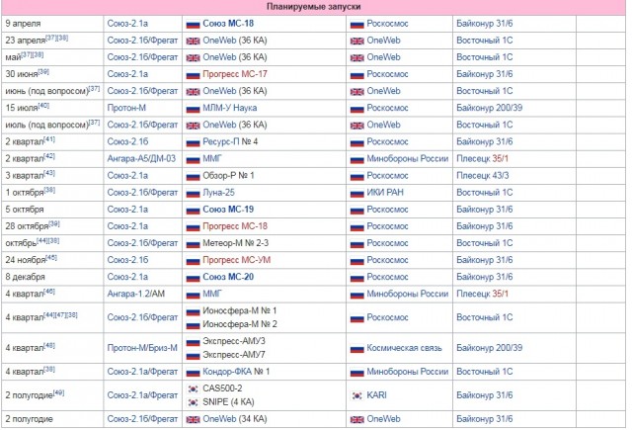Click UK flag icon next to OneWeb (34 КА)
Screen dimensions: 632x430
coord(193,420)
